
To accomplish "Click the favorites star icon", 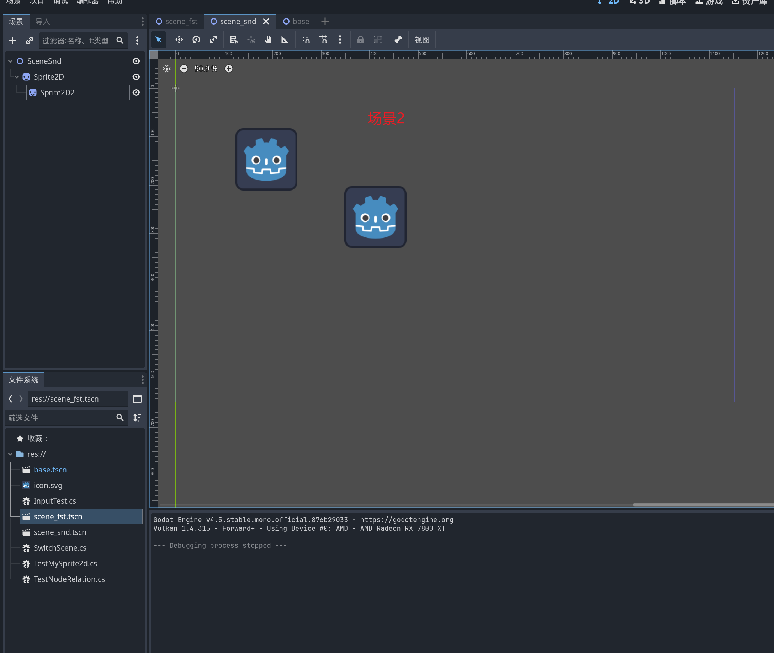I will (x=20, y=439).
